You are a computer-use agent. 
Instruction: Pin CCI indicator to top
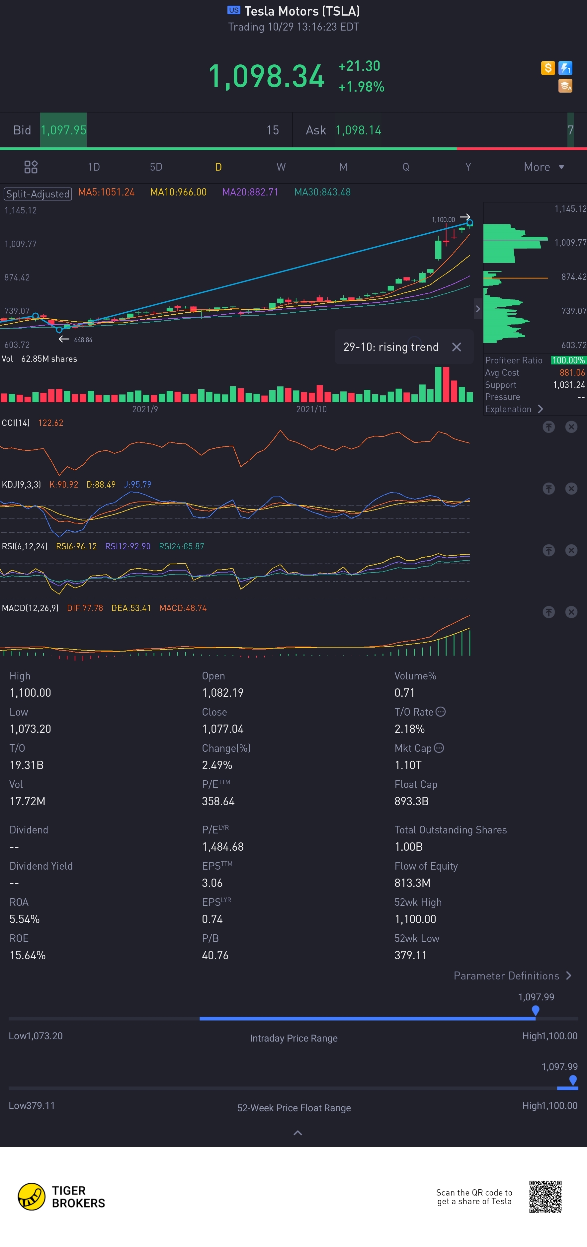pyautogui.click(x=548, y=427)
